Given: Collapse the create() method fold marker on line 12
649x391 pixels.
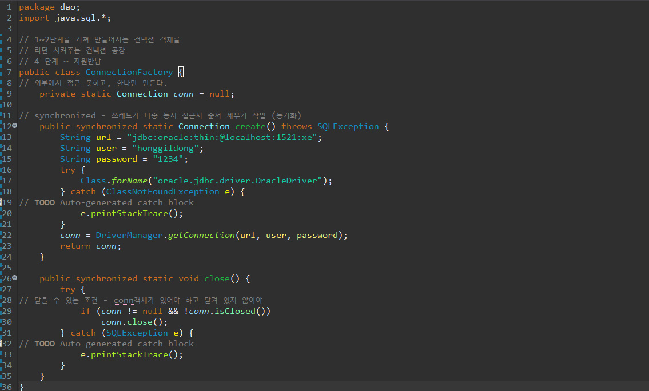Looking at the screenshot, I should click(x=14, y=125).
